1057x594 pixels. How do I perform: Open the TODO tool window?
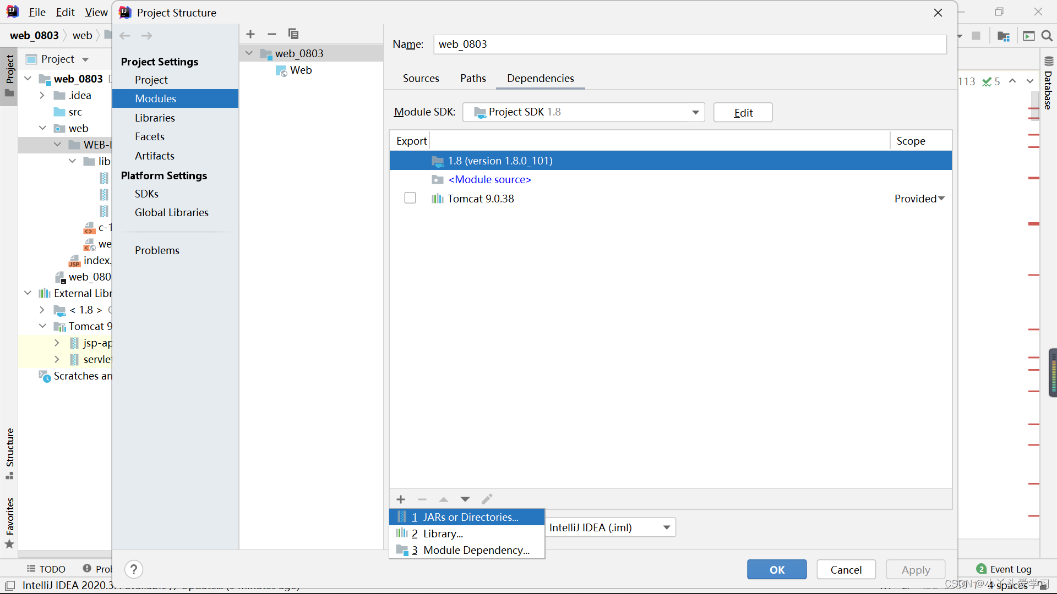coord(46,569)
